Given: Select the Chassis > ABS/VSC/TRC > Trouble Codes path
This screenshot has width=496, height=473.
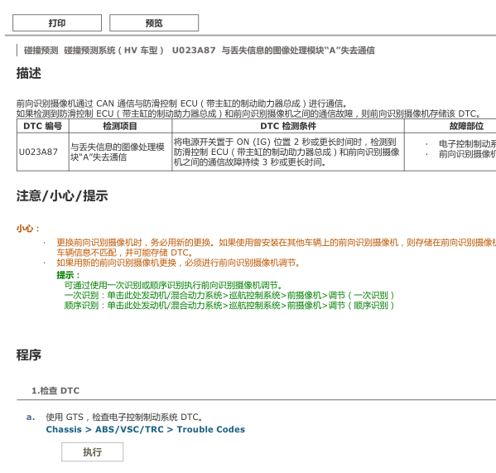Looking at the screenshot, I should coord(146,429).
